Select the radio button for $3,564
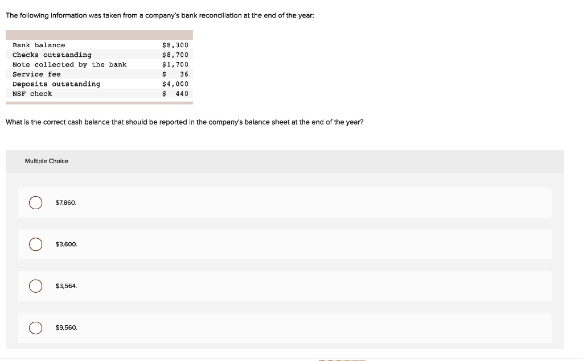Image resolution: width=583 pixels, height=361 pixels. [x=35, y=286]
